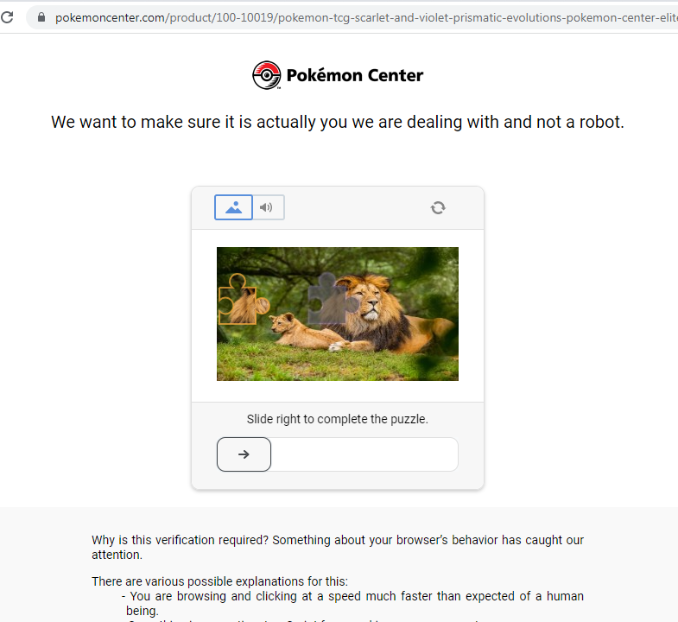
Task: Click the padlock site security icon
Action: point(40,16)
